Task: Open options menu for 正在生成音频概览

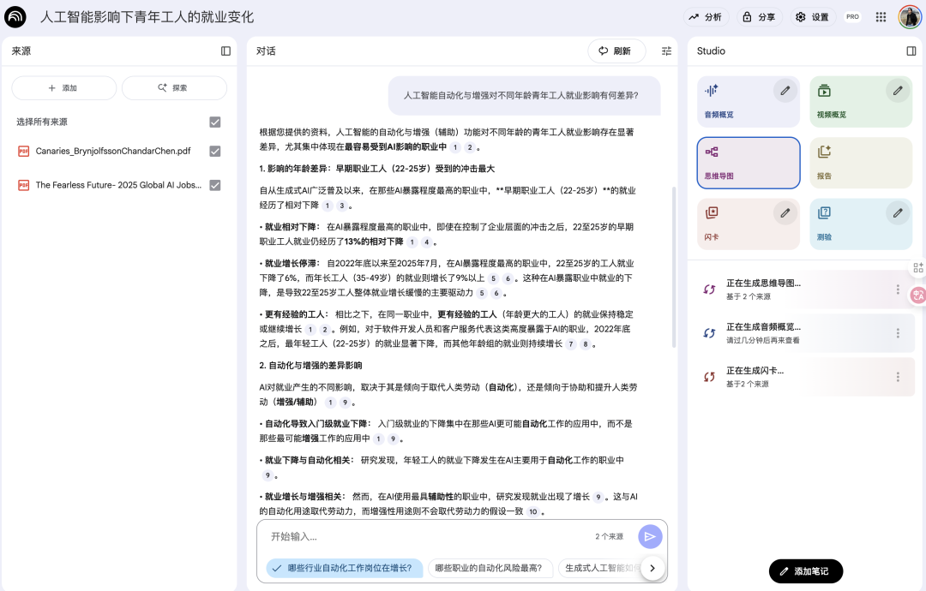Action: point(898,333)
